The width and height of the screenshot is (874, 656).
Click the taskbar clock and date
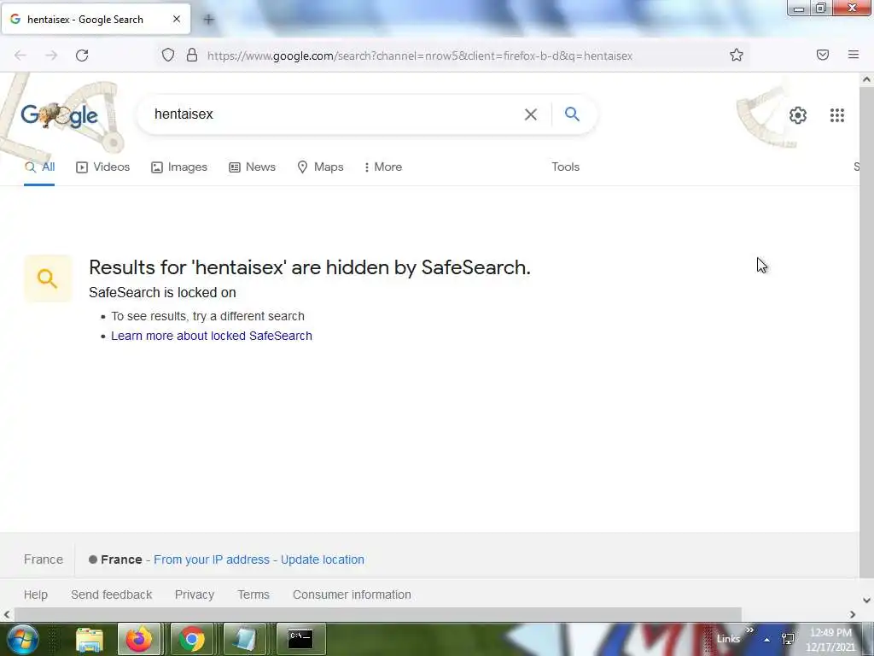[x=830, y=640]
